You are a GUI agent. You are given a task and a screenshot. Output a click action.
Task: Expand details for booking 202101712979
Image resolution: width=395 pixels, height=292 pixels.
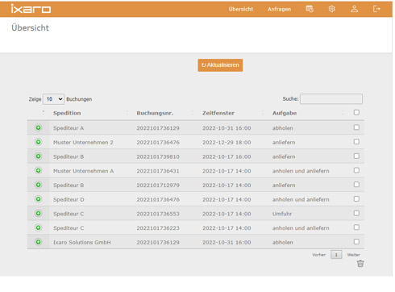(x=39, y=185)
